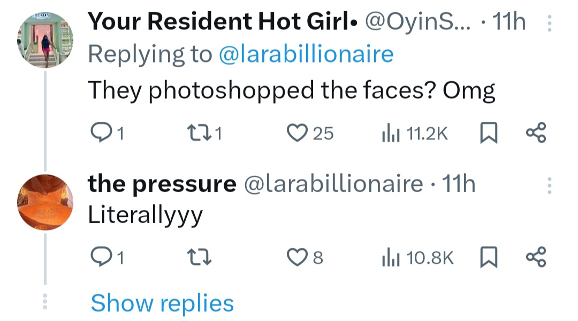
Task: Like the Literallyyy tweet
Action: pos(296,258)
